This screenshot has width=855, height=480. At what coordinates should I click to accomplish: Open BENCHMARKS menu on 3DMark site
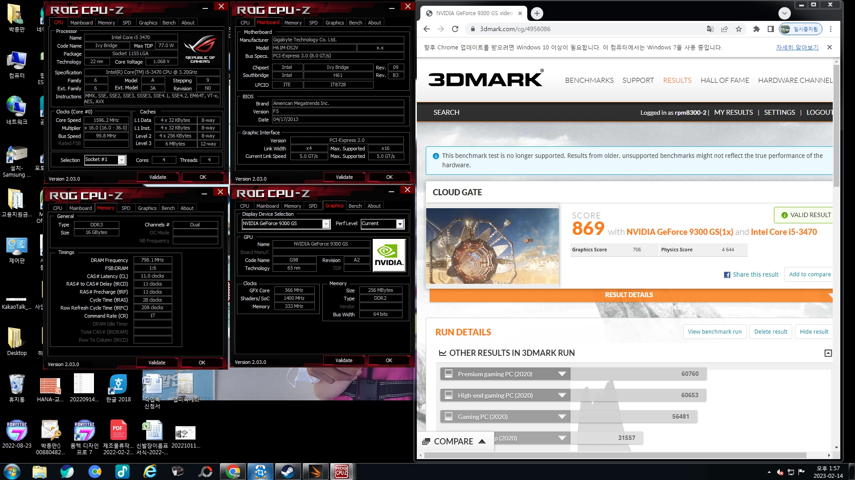click(x=589, y=81)
